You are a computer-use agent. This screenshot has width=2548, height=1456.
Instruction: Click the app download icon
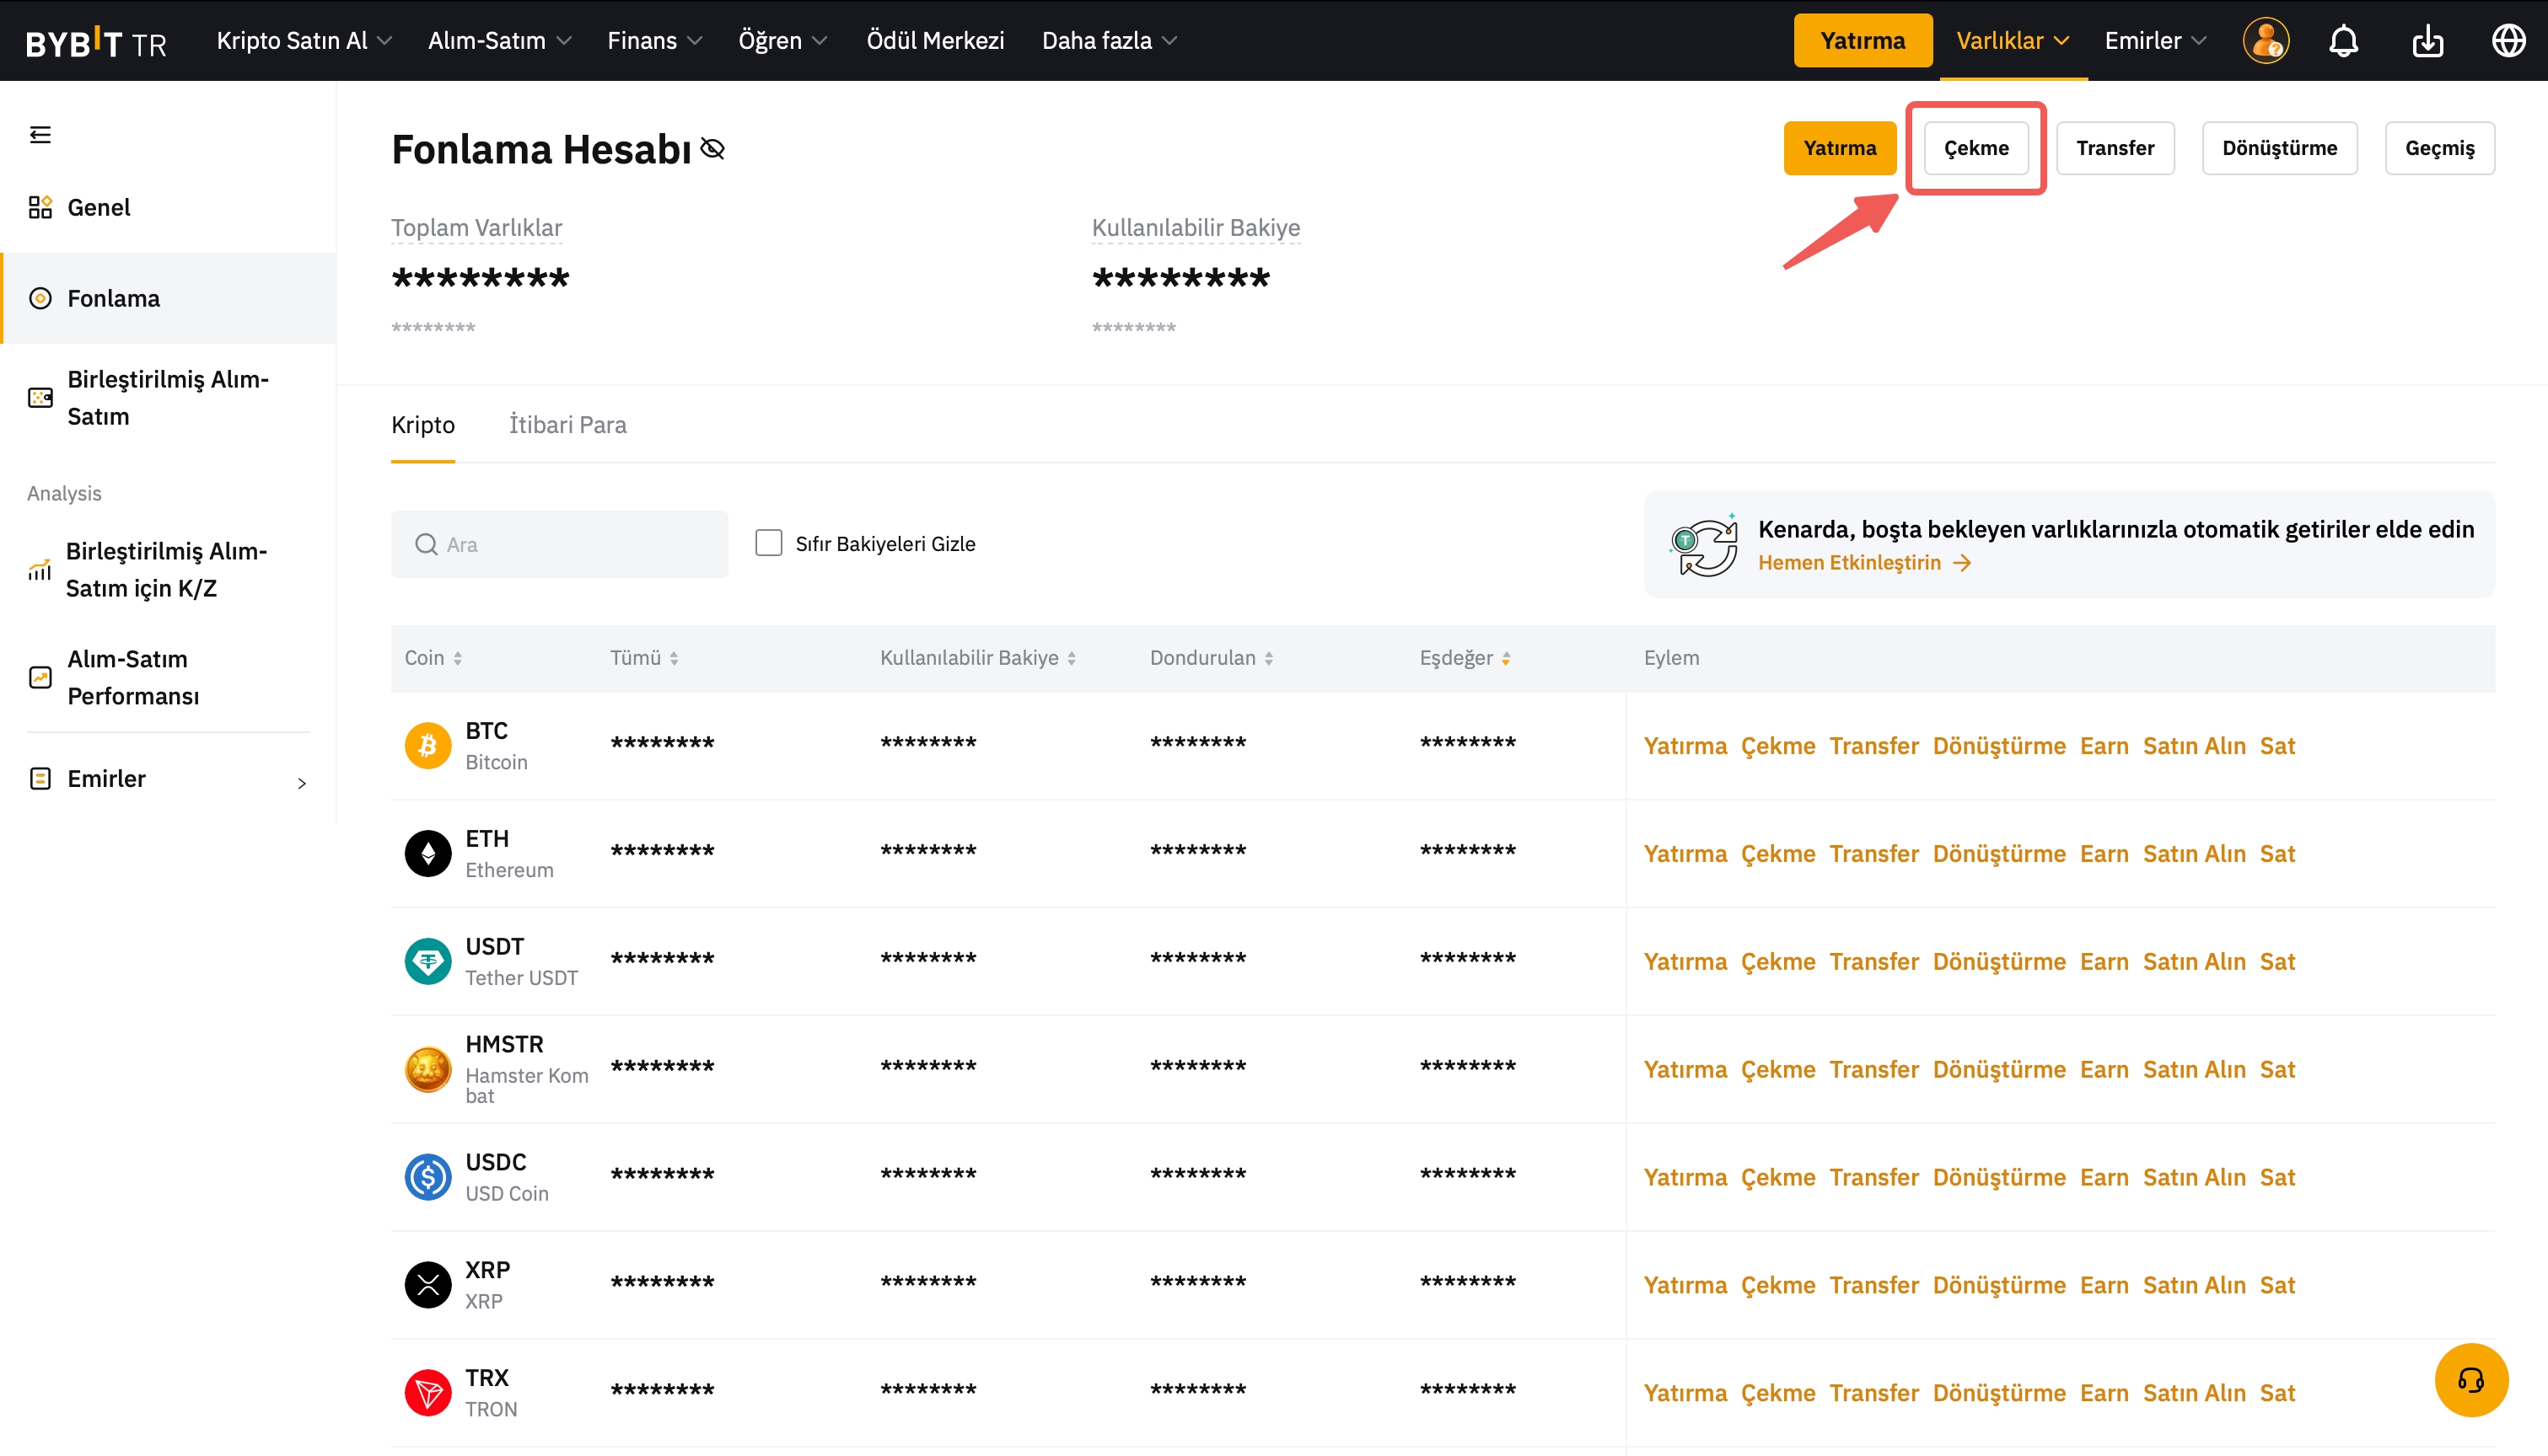click(2427, 41)
